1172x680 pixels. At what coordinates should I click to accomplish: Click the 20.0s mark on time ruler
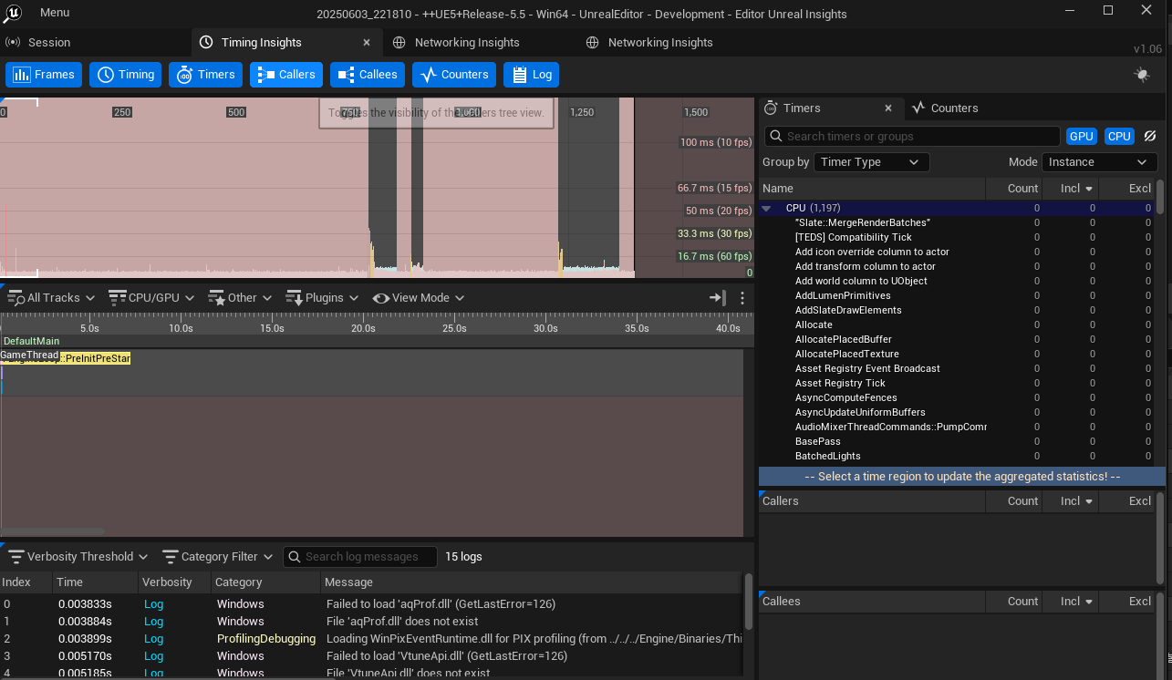point(363,328)
